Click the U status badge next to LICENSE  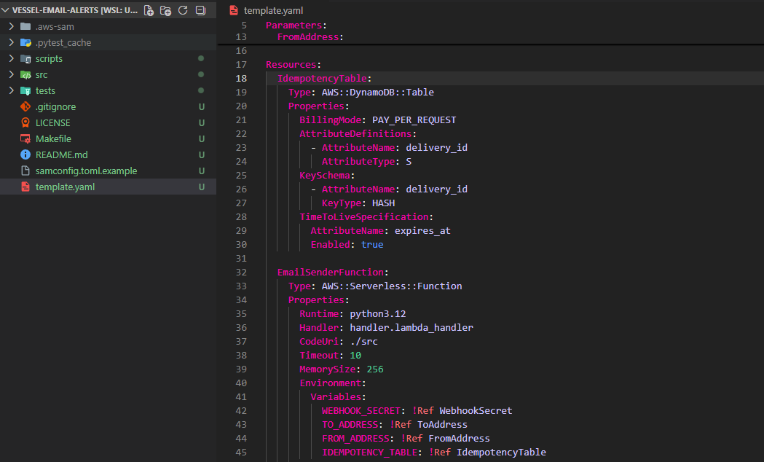pyautogui.click(x=201, y=123)
